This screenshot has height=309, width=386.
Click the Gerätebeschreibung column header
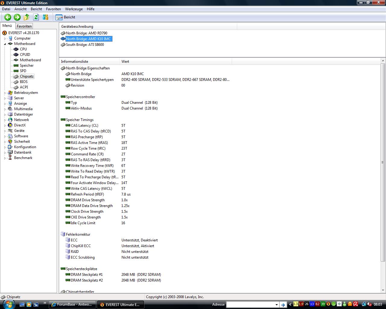pos(148,27)
